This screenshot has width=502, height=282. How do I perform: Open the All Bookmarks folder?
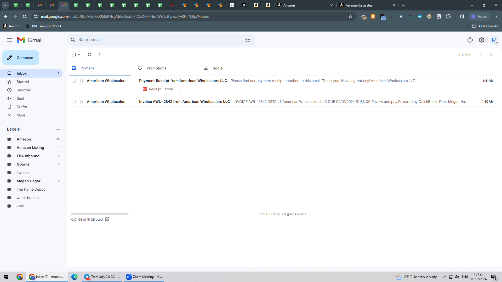[x=485, y=26]
